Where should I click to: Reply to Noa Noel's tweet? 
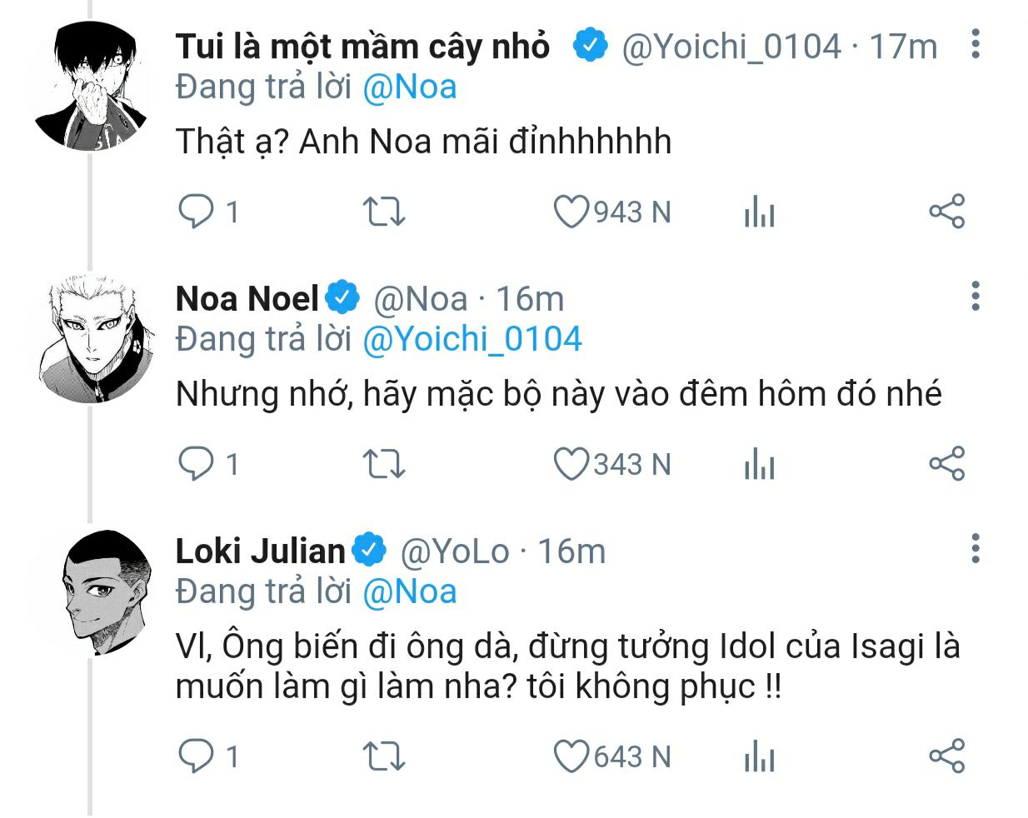(x=197, y=464)
